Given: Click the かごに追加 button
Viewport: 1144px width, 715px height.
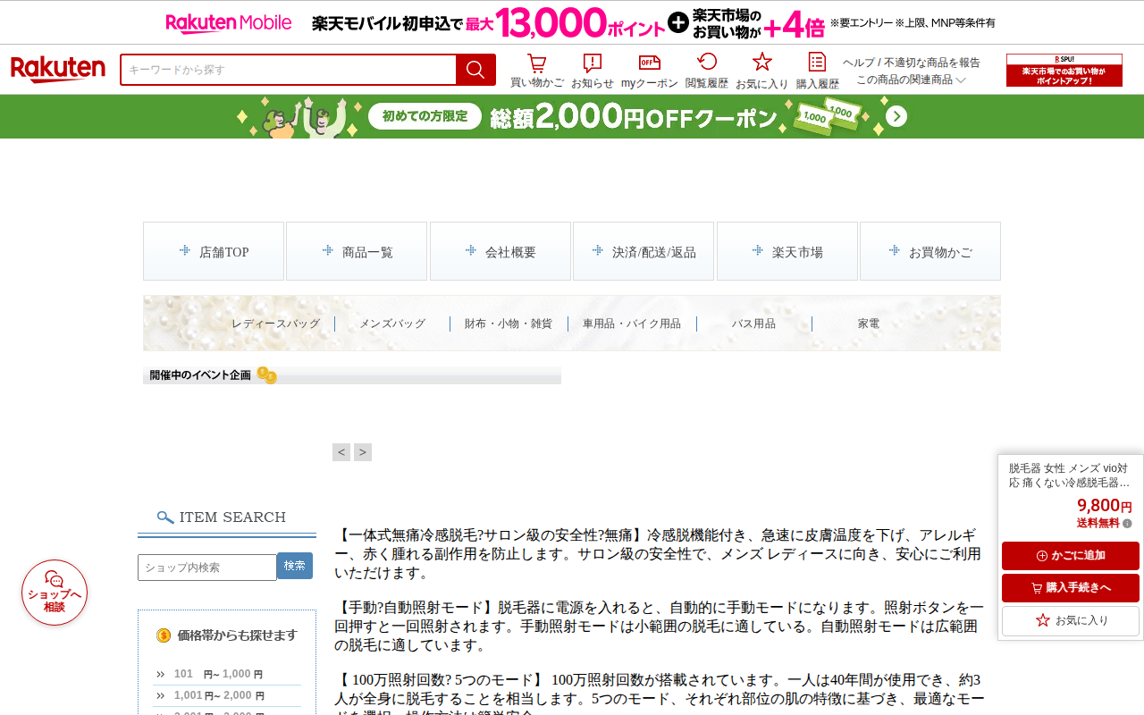Looking at the screenshot, I should (x=1071, y=556).
